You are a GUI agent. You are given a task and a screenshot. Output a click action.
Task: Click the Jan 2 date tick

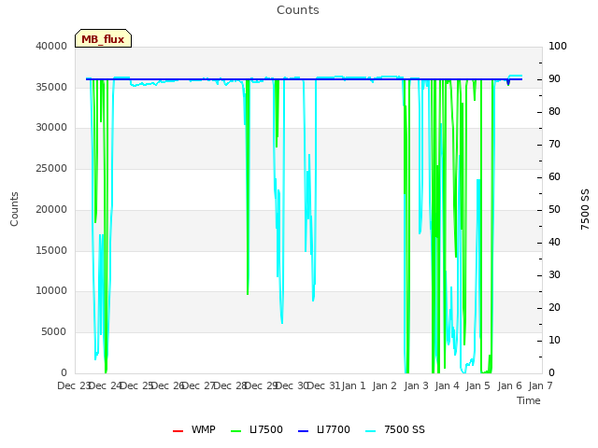click(x=385, y=385)
